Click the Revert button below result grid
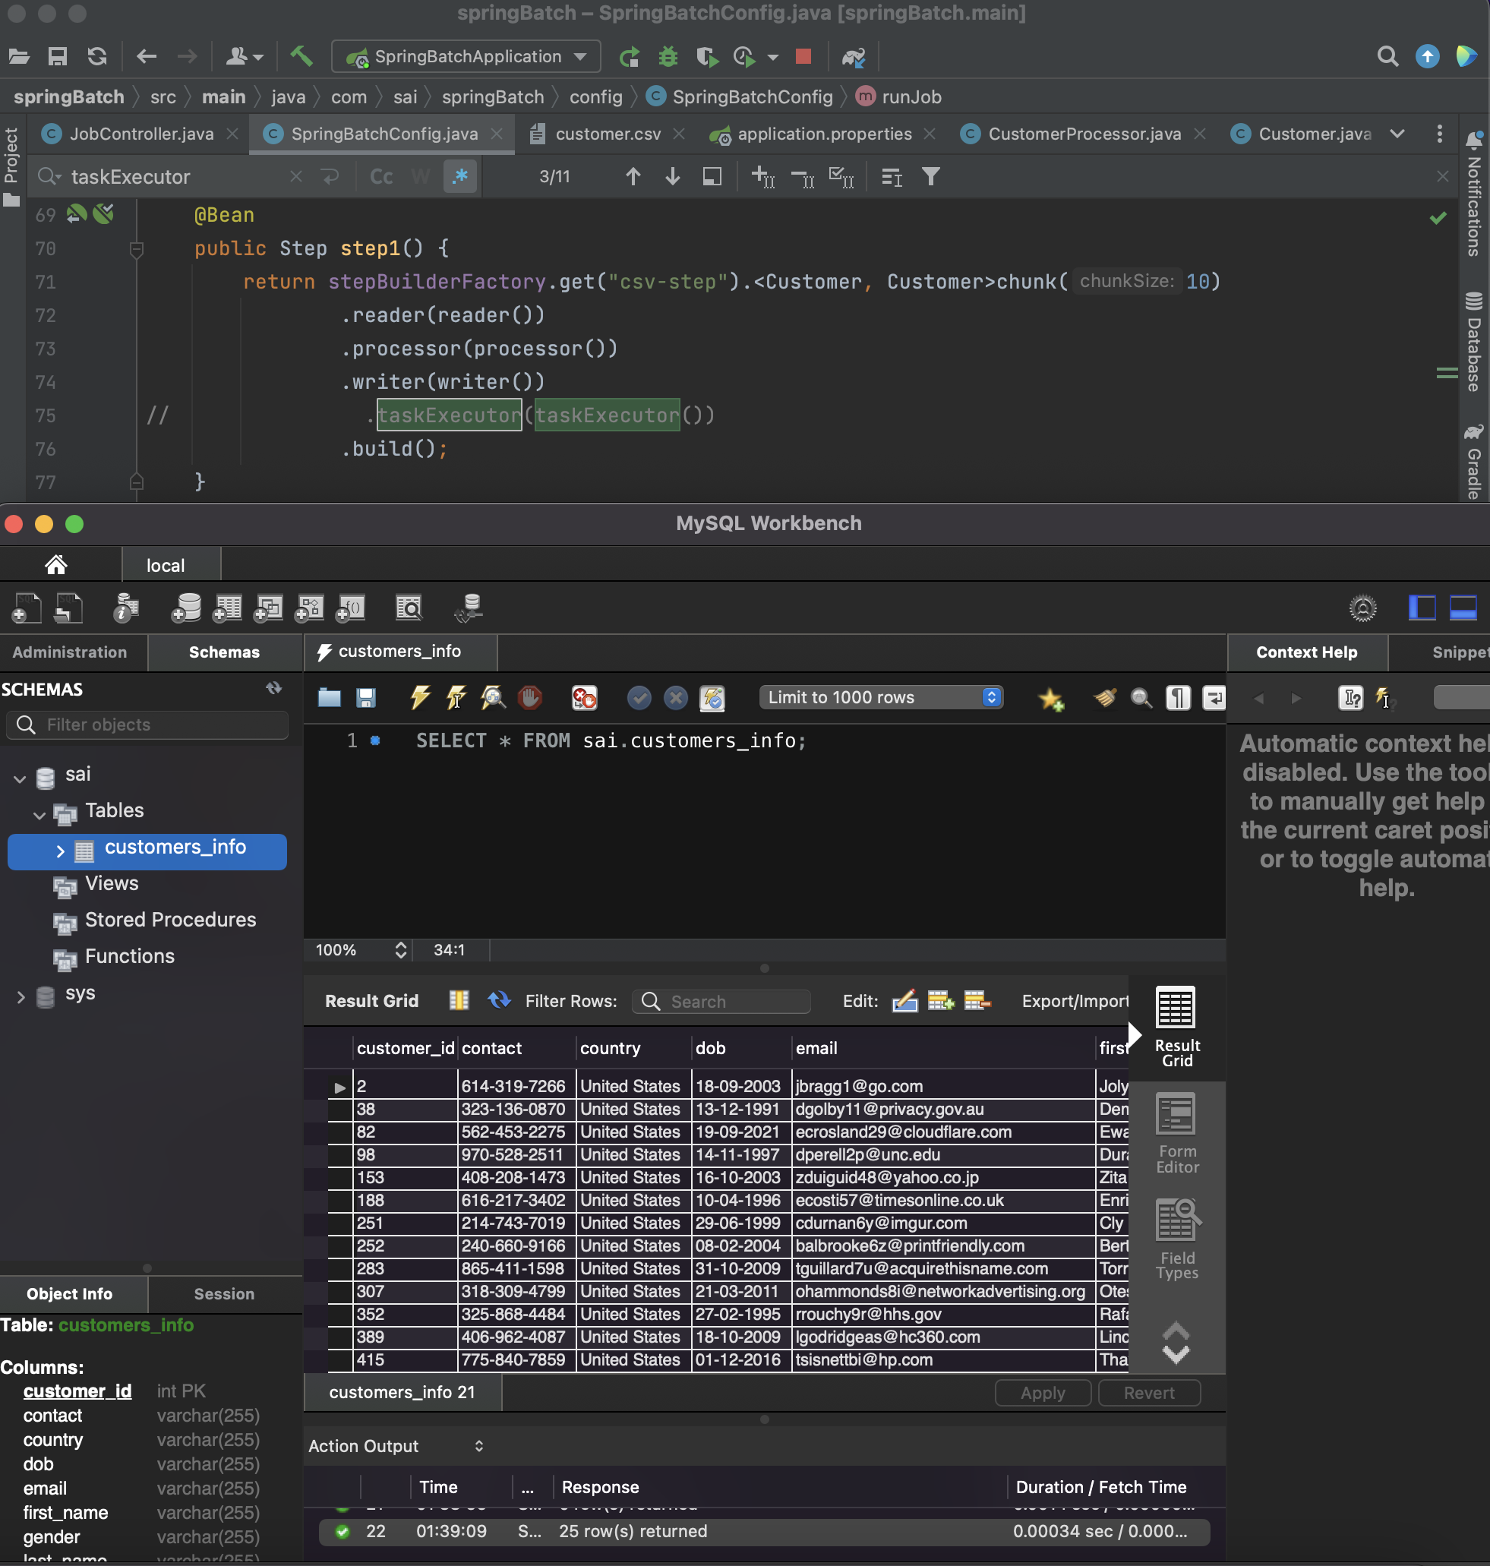1490x1566 pixels. (x=1148, y=1393)
